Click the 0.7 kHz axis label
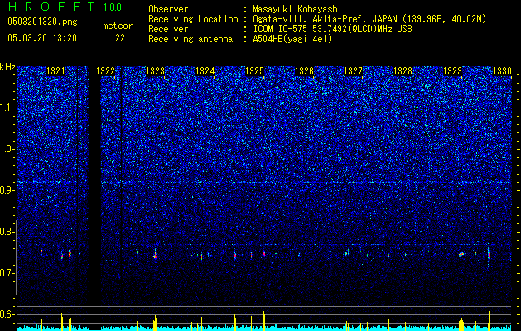This screenshot has height=331, width=521. click(7, 273)
